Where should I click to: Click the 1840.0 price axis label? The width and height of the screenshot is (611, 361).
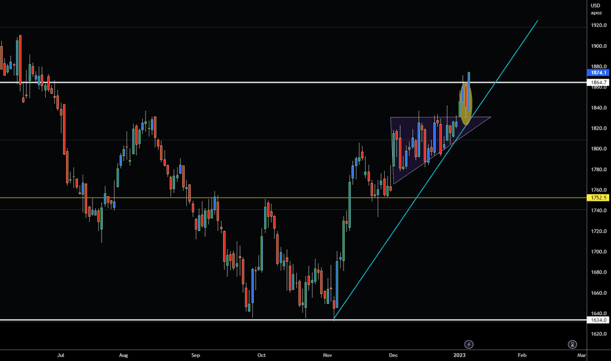point(599,108)
